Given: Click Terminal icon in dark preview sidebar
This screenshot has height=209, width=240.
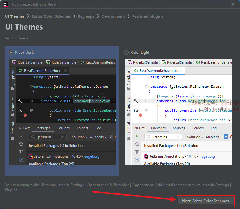Looking at the screenshot, I should pos(13,138).
